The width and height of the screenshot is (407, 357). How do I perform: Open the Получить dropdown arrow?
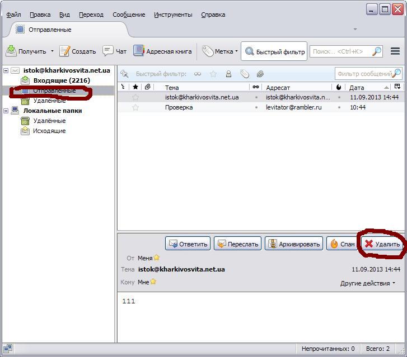(52, 51)
